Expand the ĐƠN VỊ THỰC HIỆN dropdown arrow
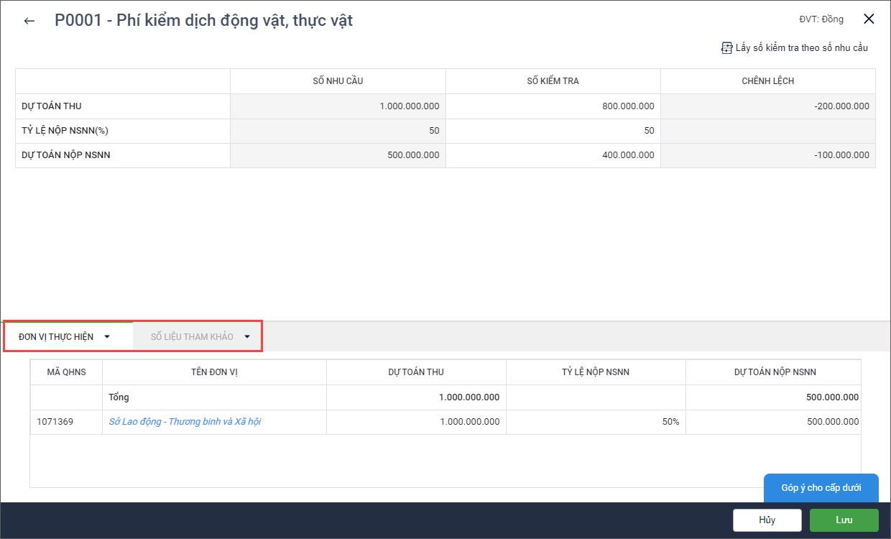Viewport: 891px width, 539px height. [107, 336]
